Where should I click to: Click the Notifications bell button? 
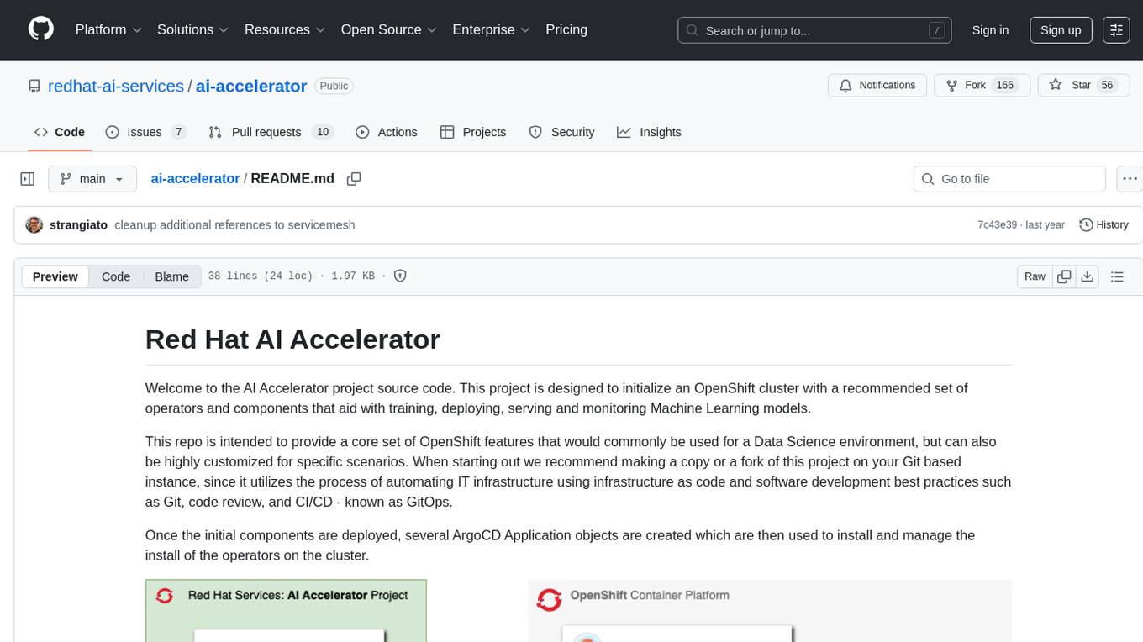[877, 86]
